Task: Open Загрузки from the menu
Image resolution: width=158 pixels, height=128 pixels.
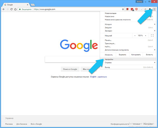Action: pyautogui.click(x=128, y=28)
